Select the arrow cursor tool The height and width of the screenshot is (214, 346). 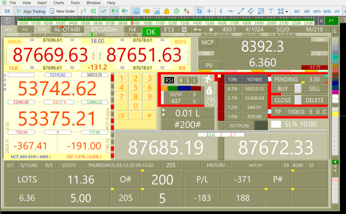tap(199, 11)
